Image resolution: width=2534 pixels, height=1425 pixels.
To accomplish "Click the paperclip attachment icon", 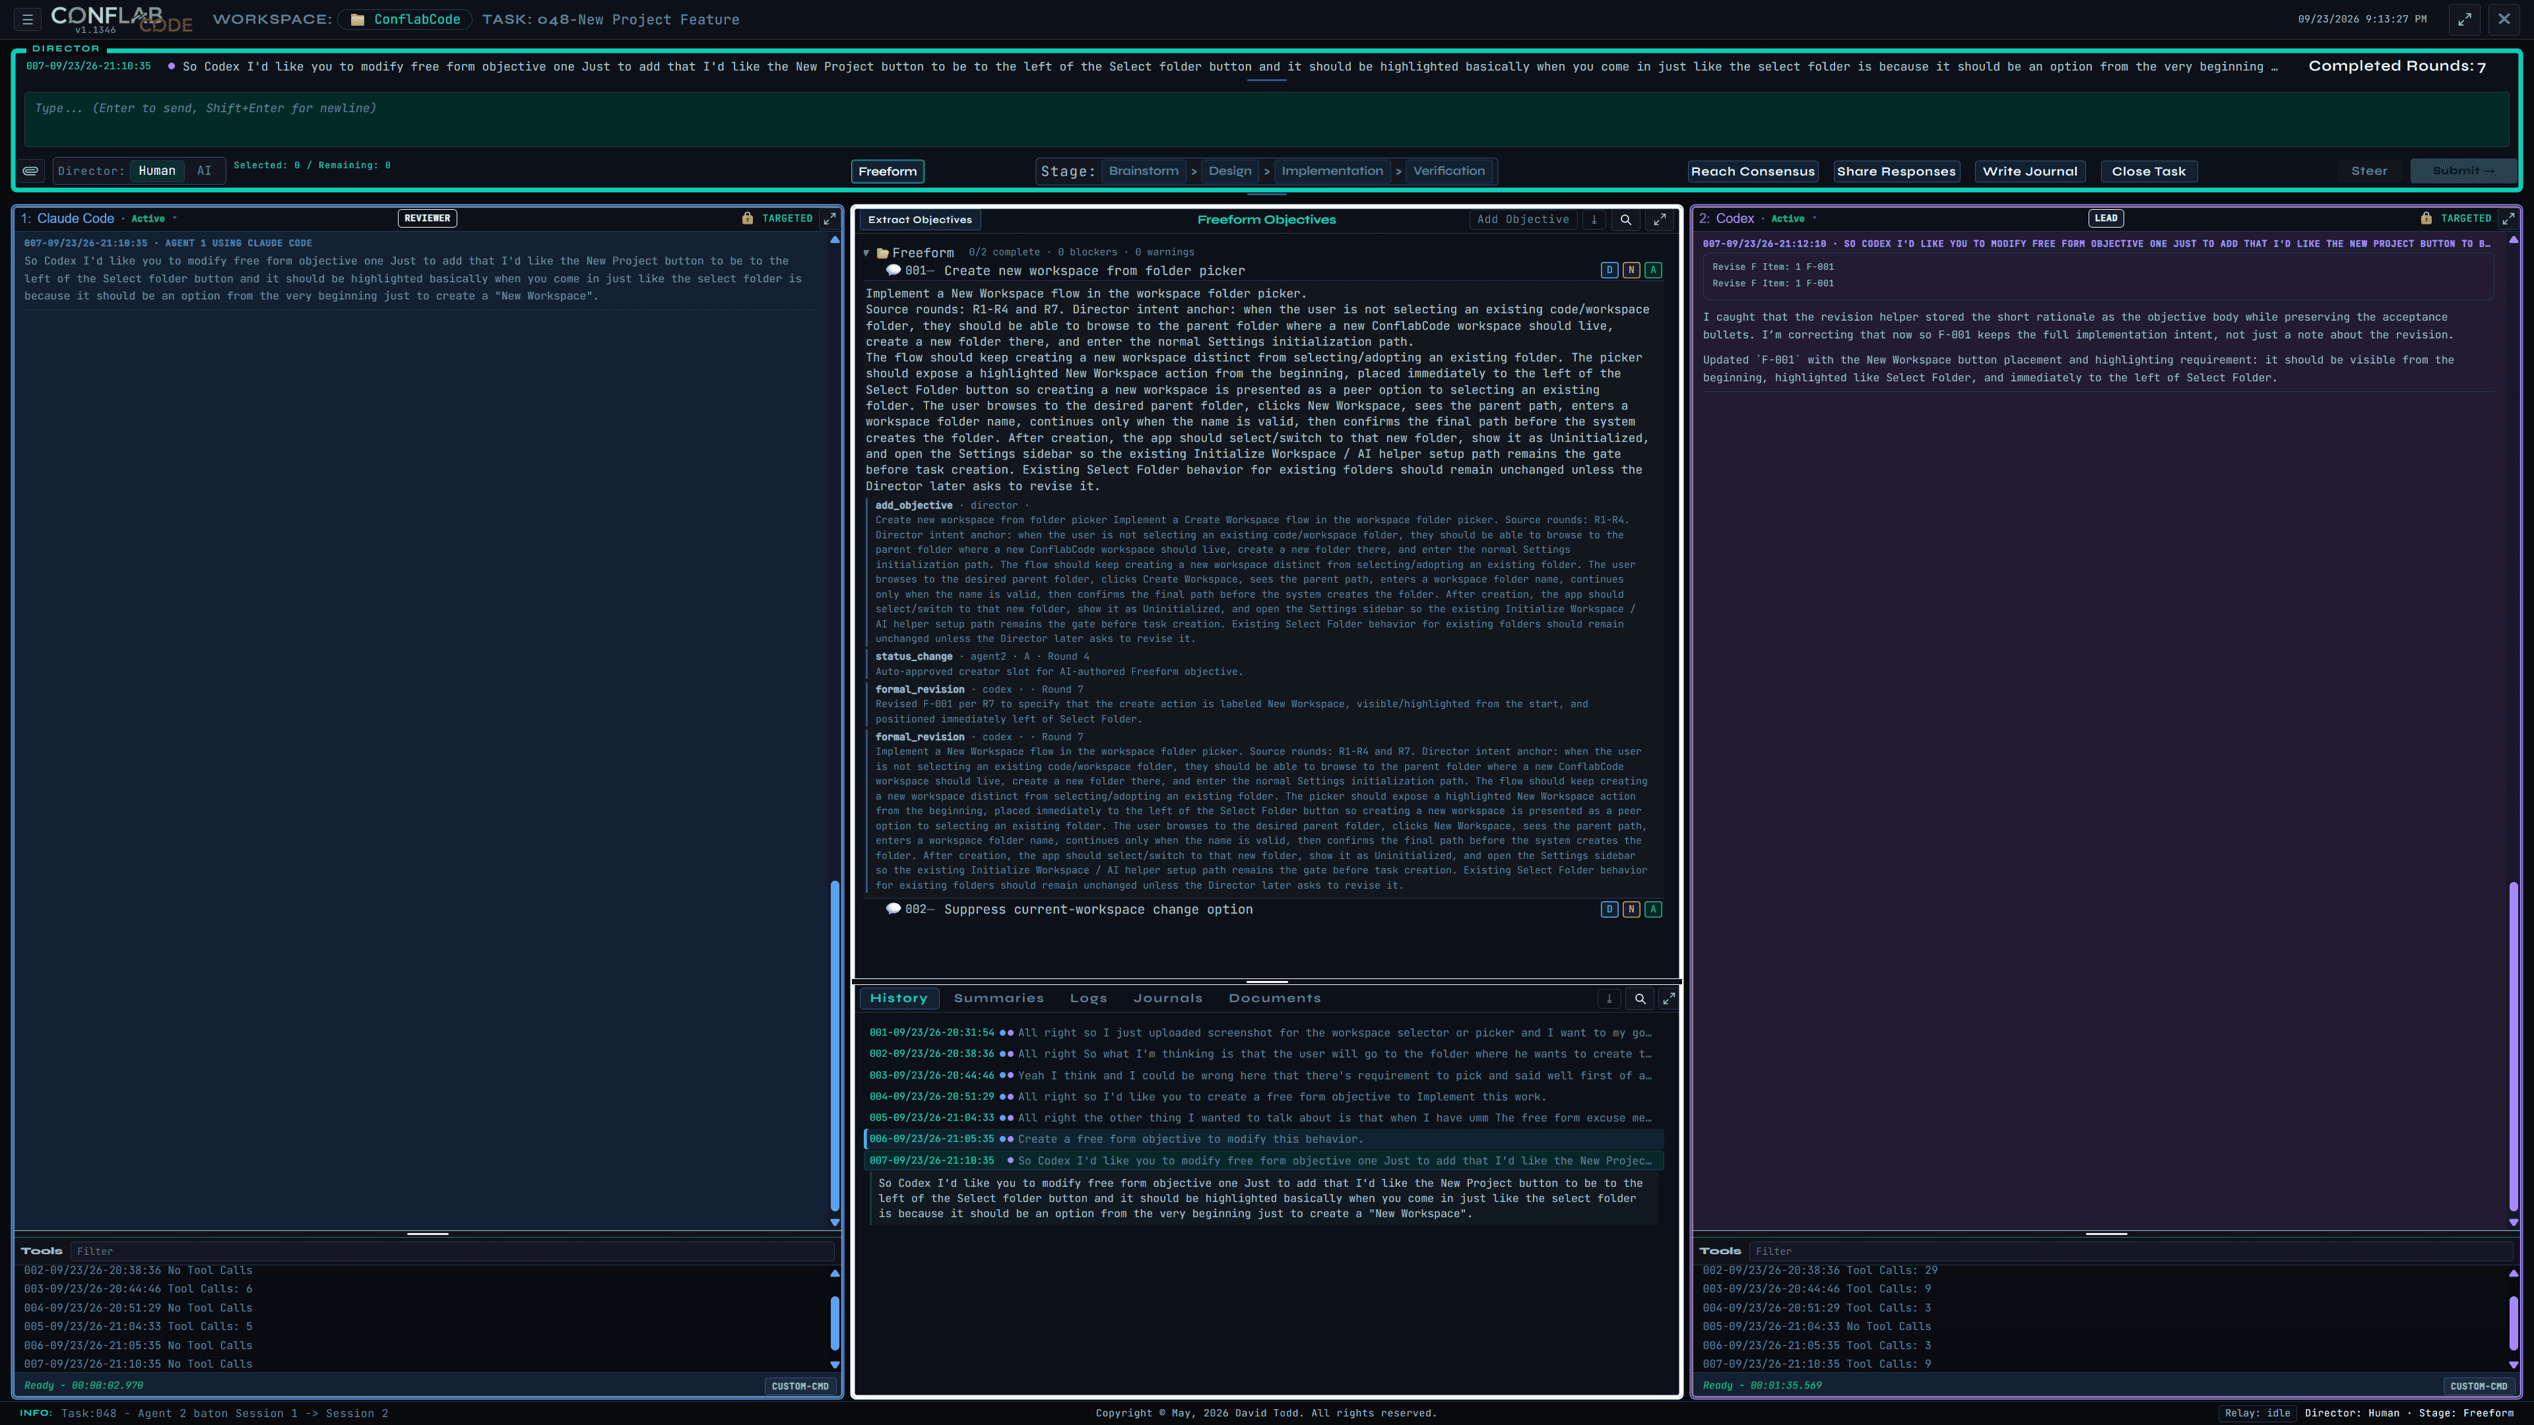I will point(32,171).
